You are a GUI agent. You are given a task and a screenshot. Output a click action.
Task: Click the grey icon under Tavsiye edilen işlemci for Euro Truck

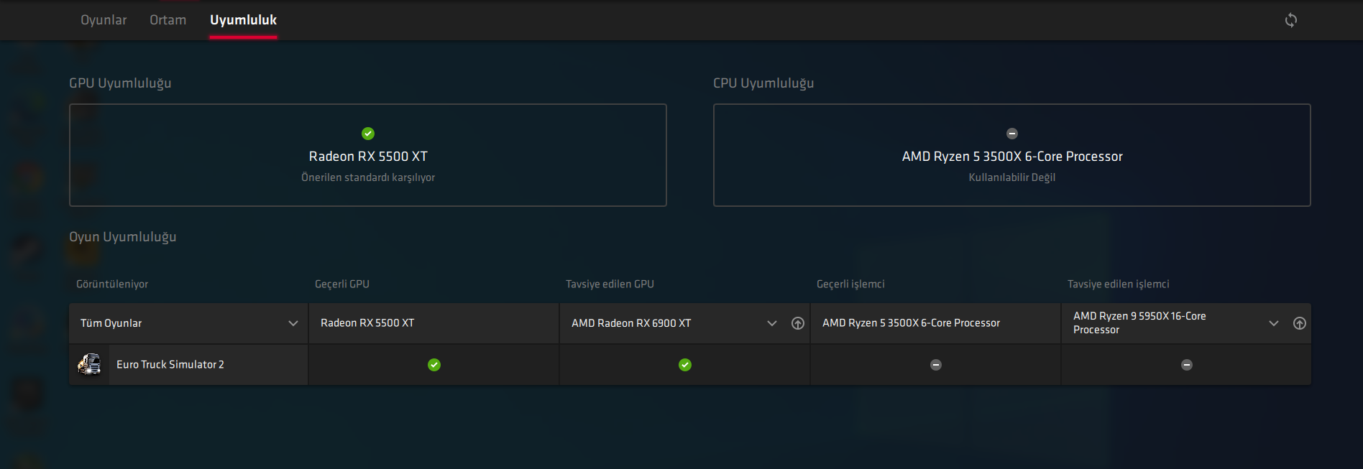point(1187,365)
